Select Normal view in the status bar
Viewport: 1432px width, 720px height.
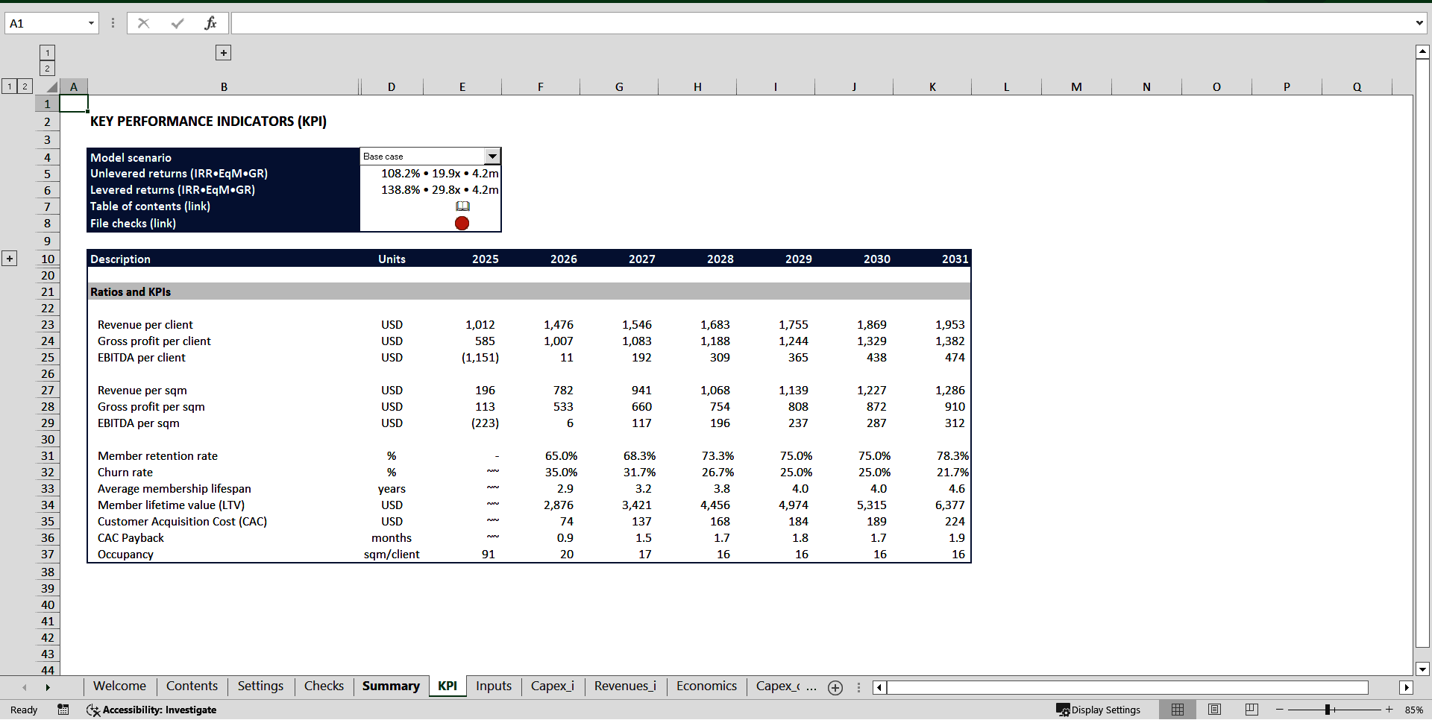[1178, 710]
